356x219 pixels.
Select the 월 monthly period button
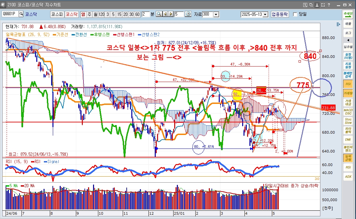pyautogui.click(x=96, y=14)
